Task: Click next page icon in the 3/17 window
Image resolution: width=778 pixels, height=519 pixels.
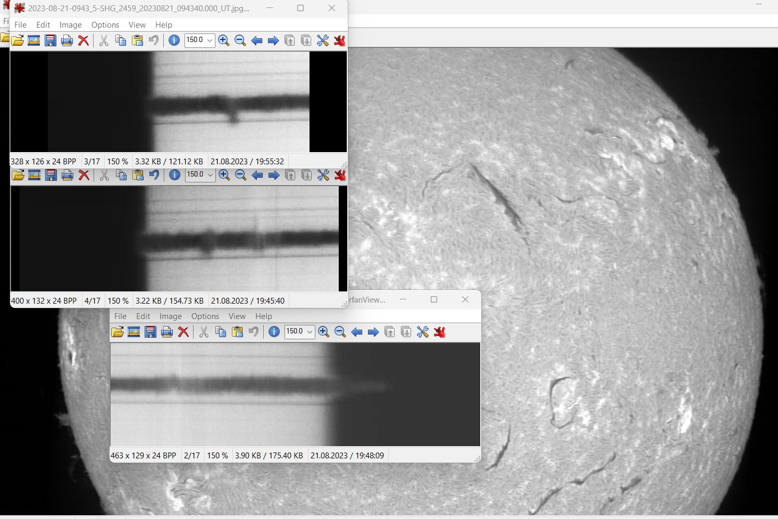Action: [x=306, y=40]
